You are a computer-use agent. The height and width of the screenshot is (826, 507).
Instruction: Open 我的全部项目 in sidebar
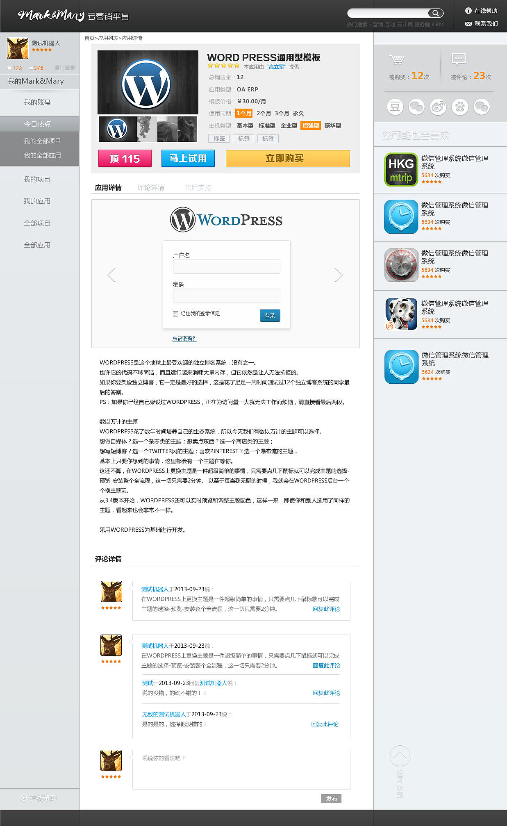click(x=42, y=141)
